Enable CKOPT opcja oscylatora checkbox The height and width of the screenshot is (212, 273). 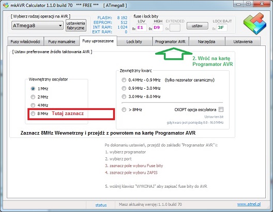point(221,109)
